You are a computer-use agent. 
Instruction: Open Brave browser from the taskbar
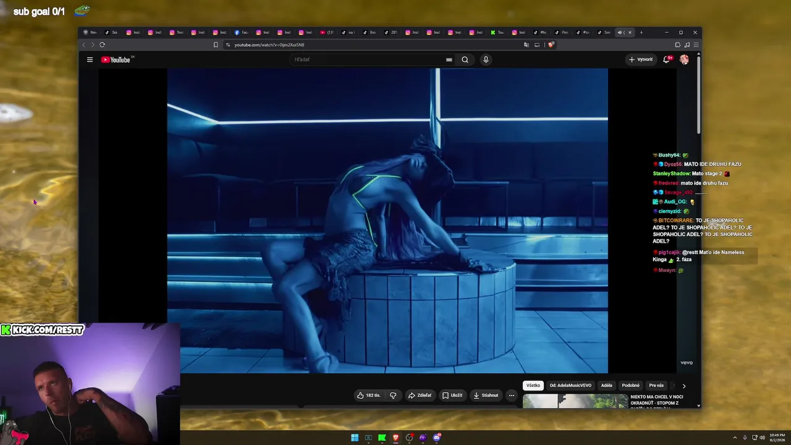[x=395, y=438]
